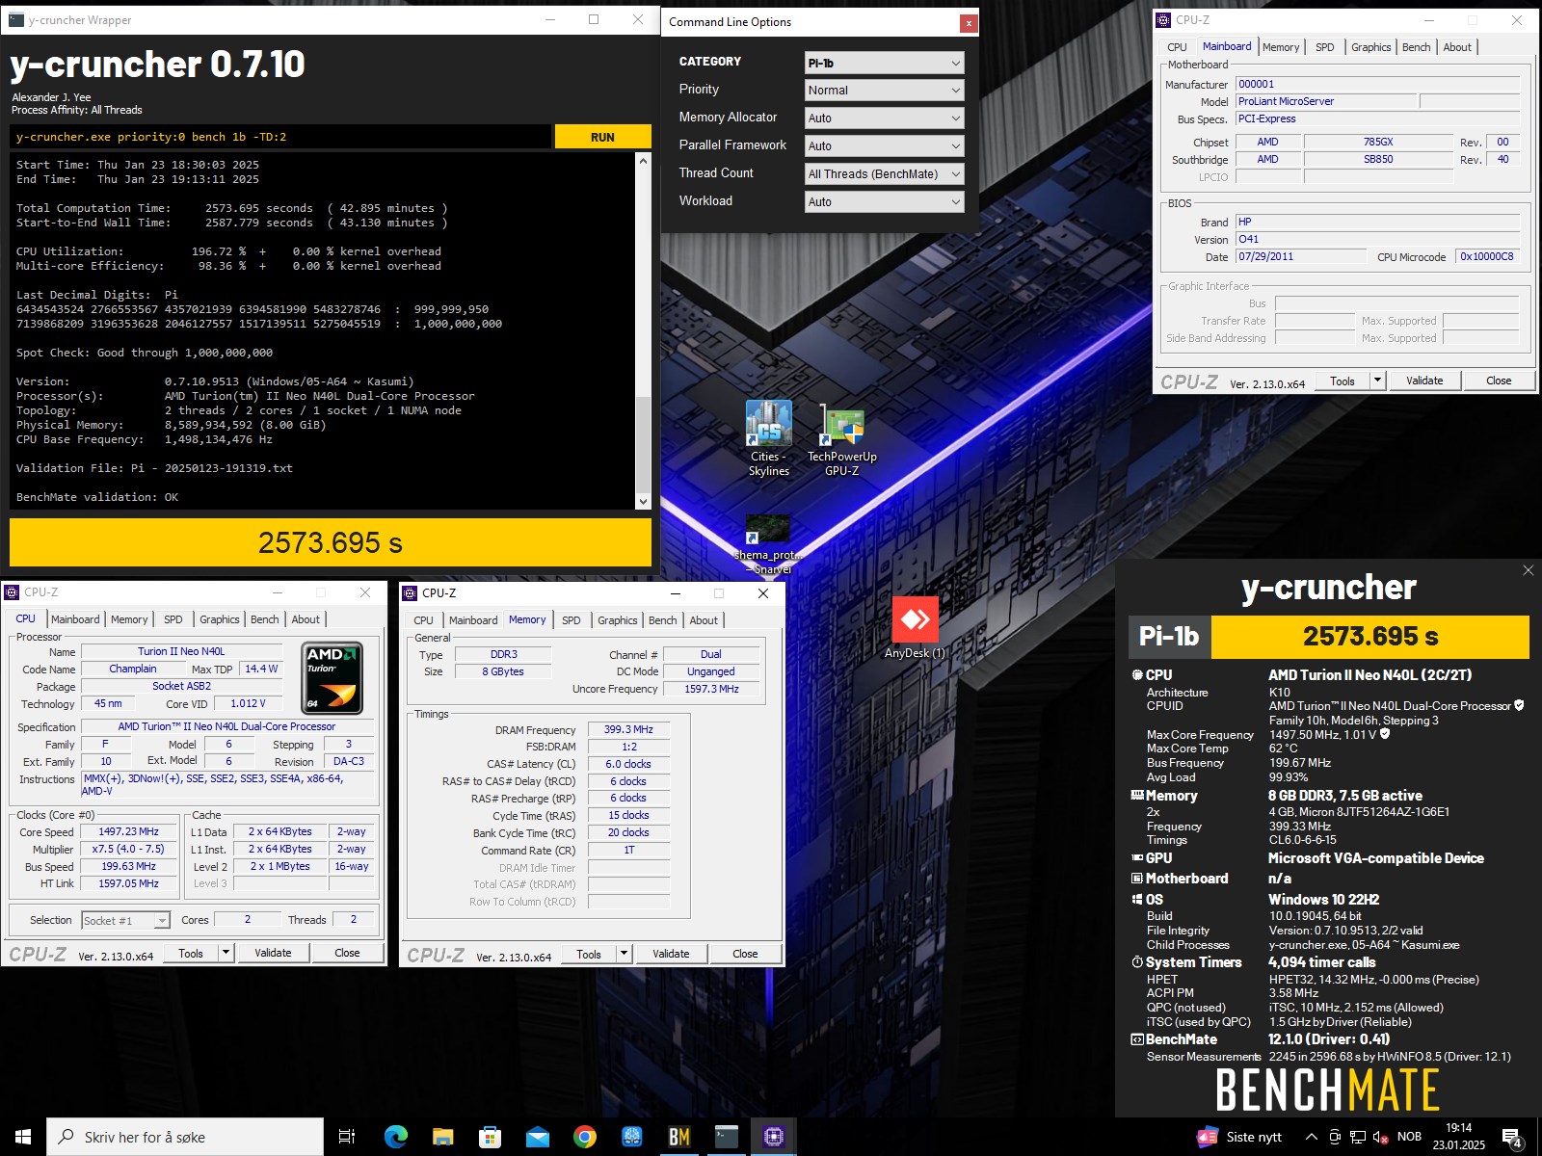Expand the Parallel Framework dropdown
1542x1156 pixels.
click(884, 146)
